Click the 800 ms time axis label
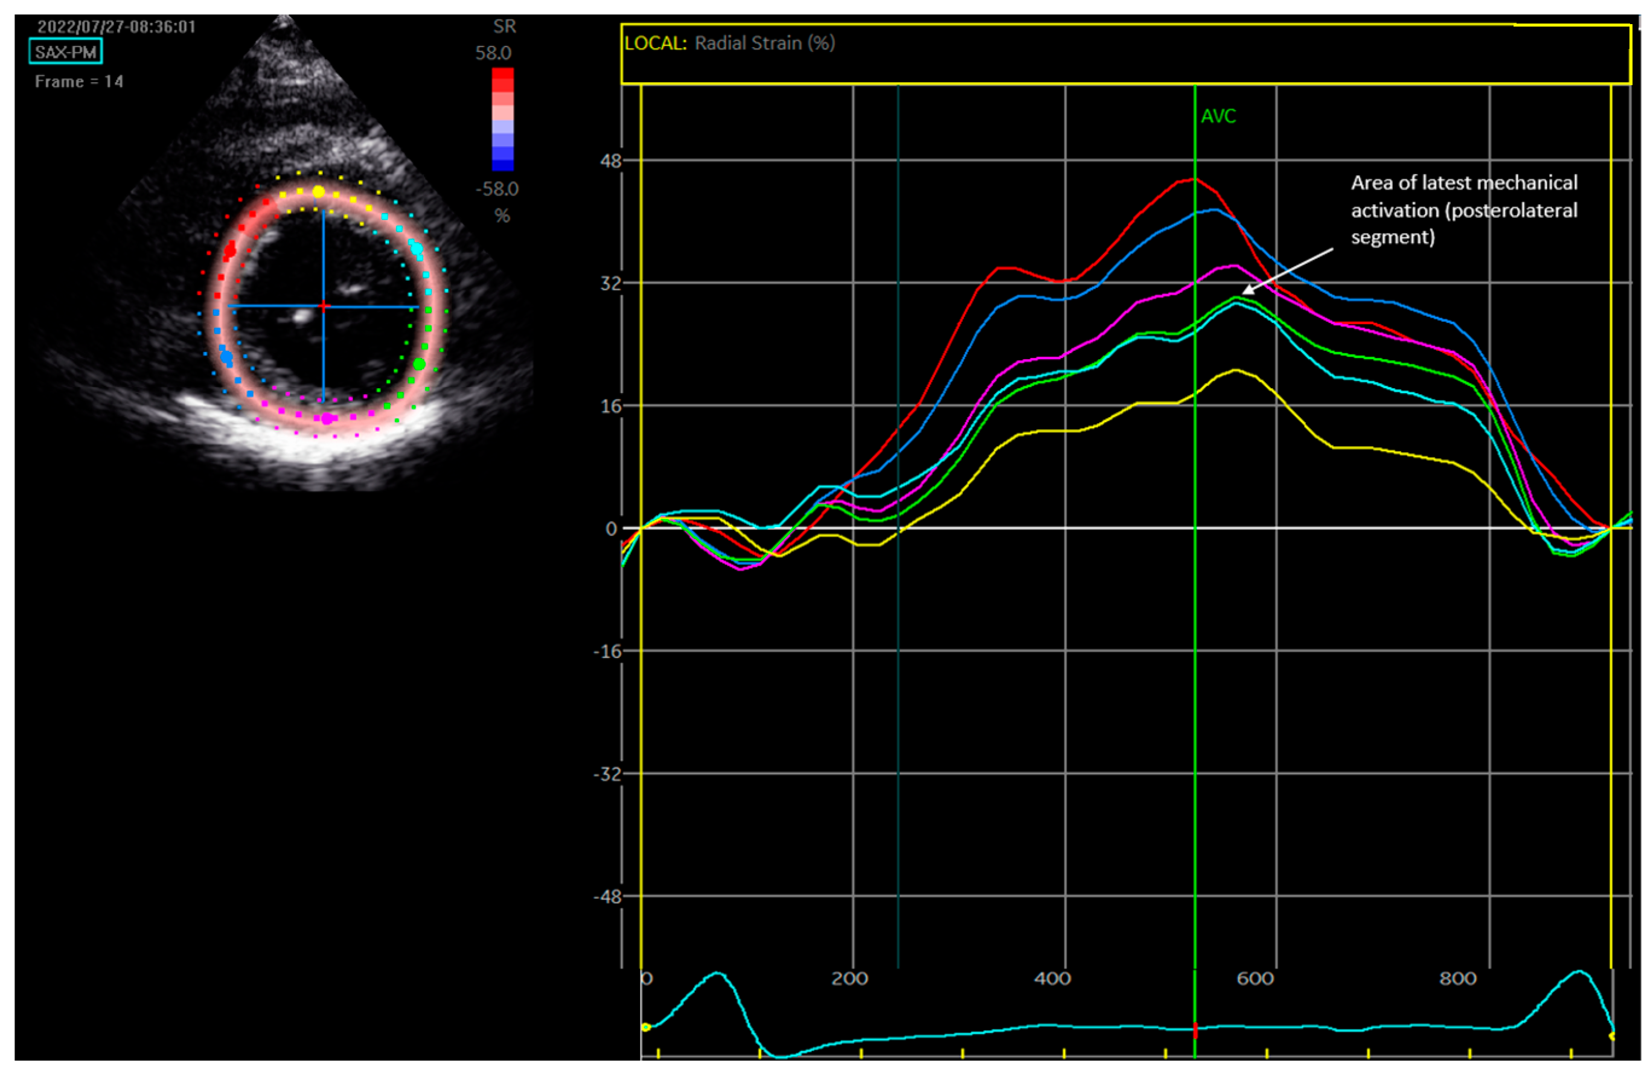 pyautogui.click(x=1457, y=979)
